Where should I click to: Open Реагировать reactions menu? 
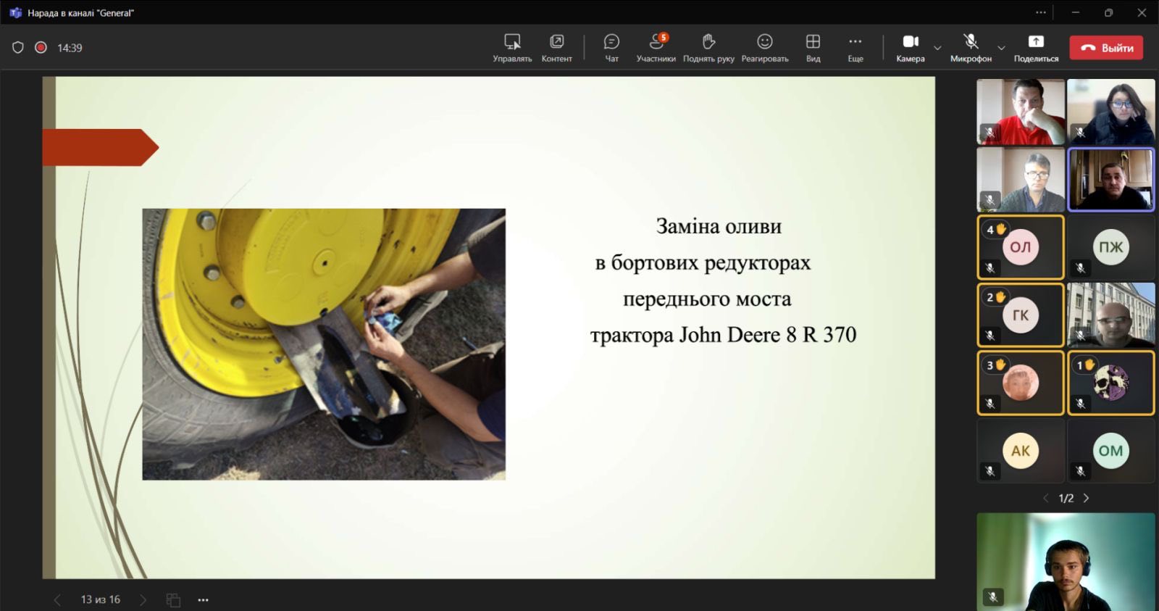764,47
